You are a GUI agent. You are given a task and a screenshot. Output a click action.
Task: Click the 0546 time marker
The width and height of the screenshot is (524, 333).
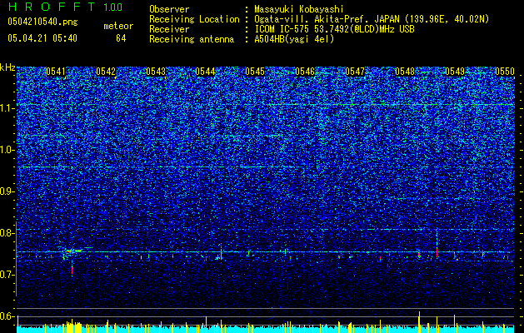(x=305, y=72)
